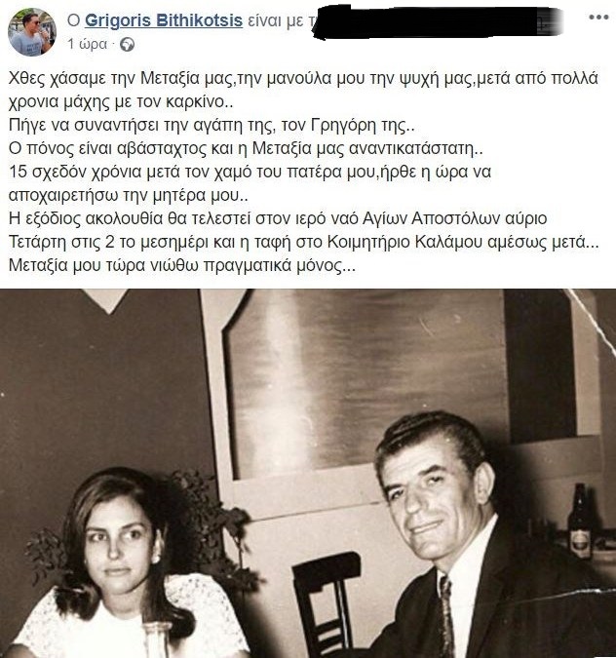Open the Grigoris Bithikotsis profile link
Image resolution: width=616 pixels, height=658 pixels.
point(164,20)
